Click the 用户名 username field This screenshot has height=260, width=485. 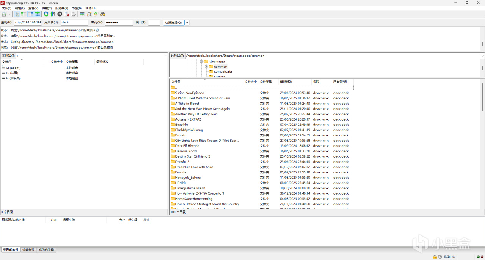(74, 23)
